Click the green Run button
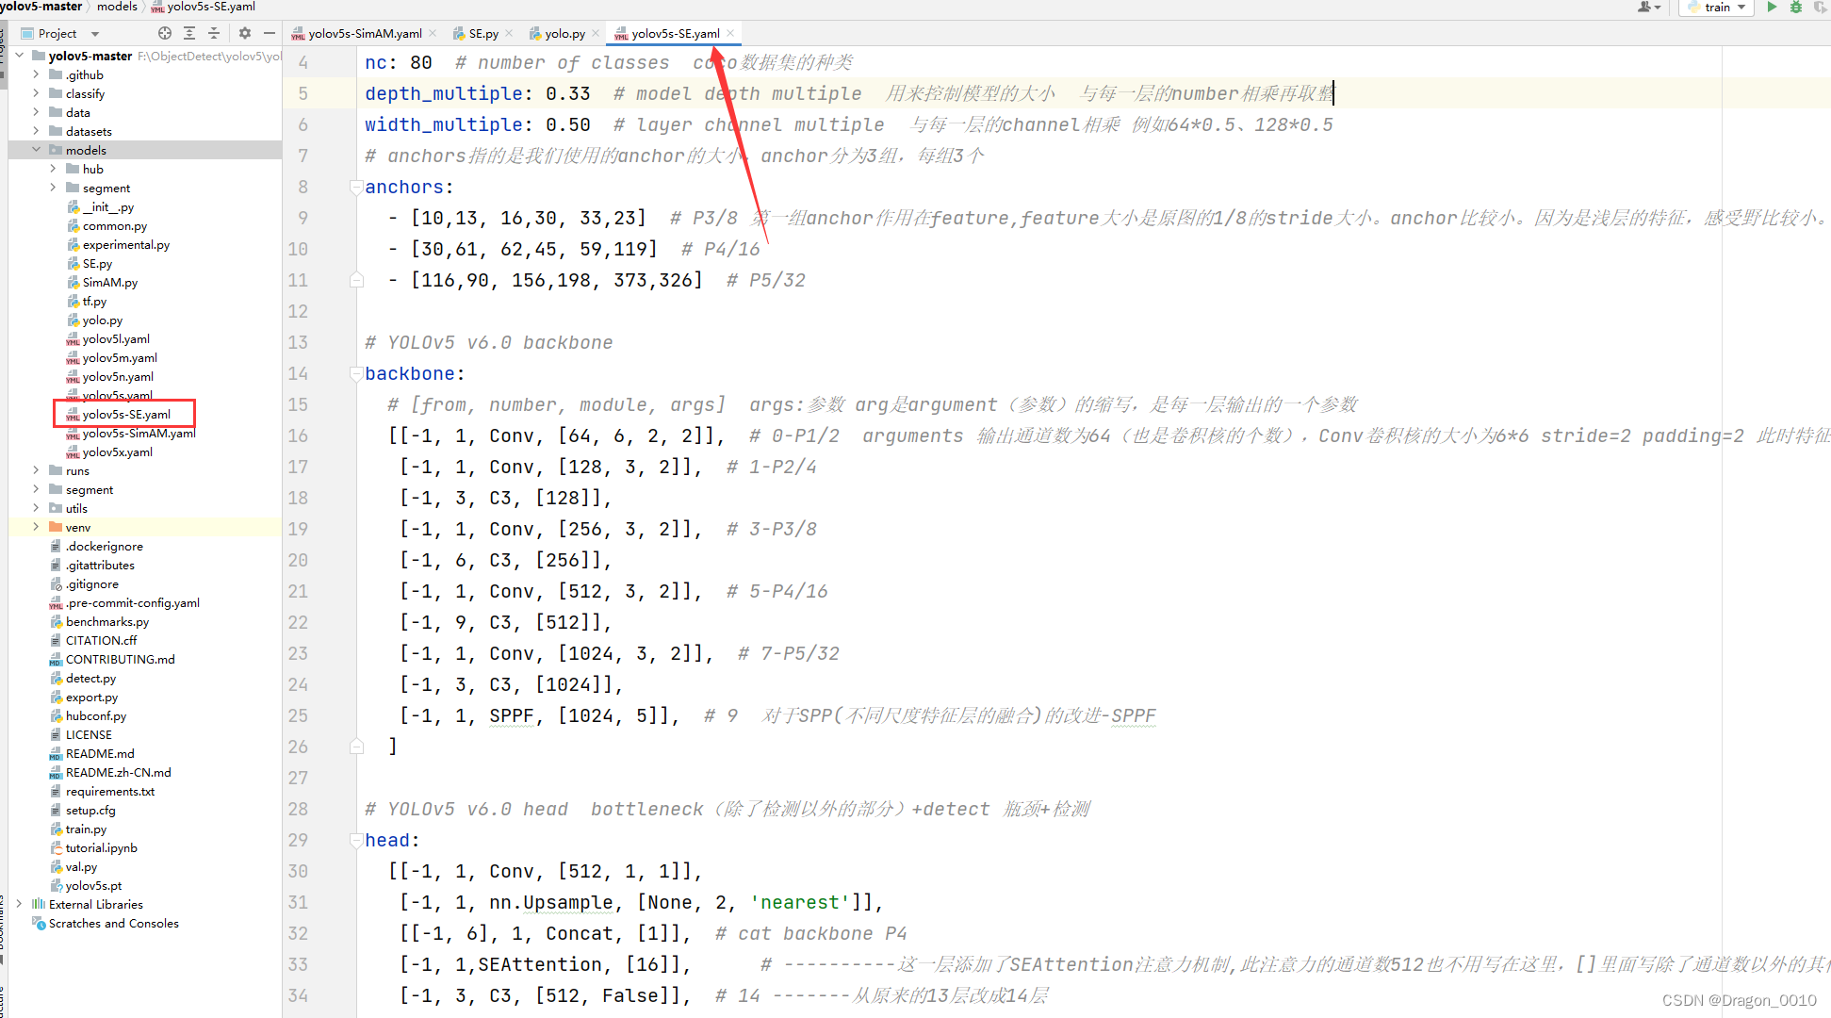The image size is (1831, 1018). 1772,7
